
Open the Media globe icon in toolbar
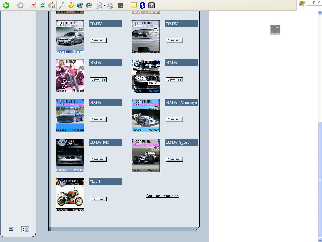(80, 5)
